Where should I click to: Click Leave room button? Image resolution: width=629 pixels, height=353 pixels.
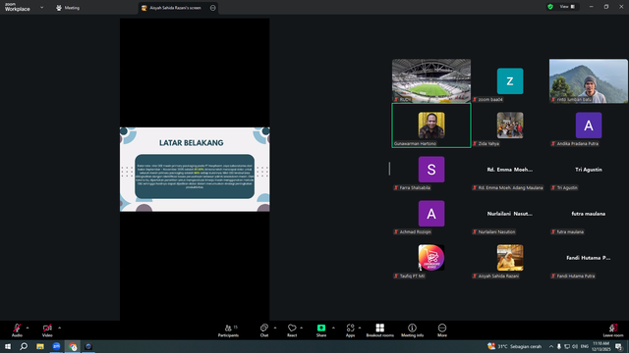click(x=613, y=330)
